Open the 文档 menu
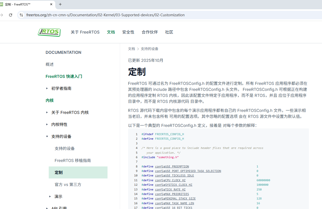The image size is (322, 209). [x=111, y=32]
